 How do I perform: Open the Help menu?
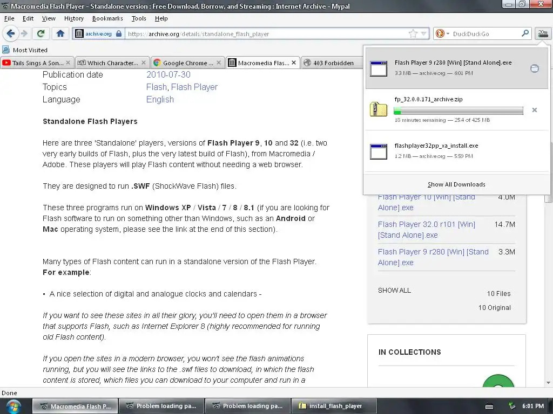pos(161,18)
